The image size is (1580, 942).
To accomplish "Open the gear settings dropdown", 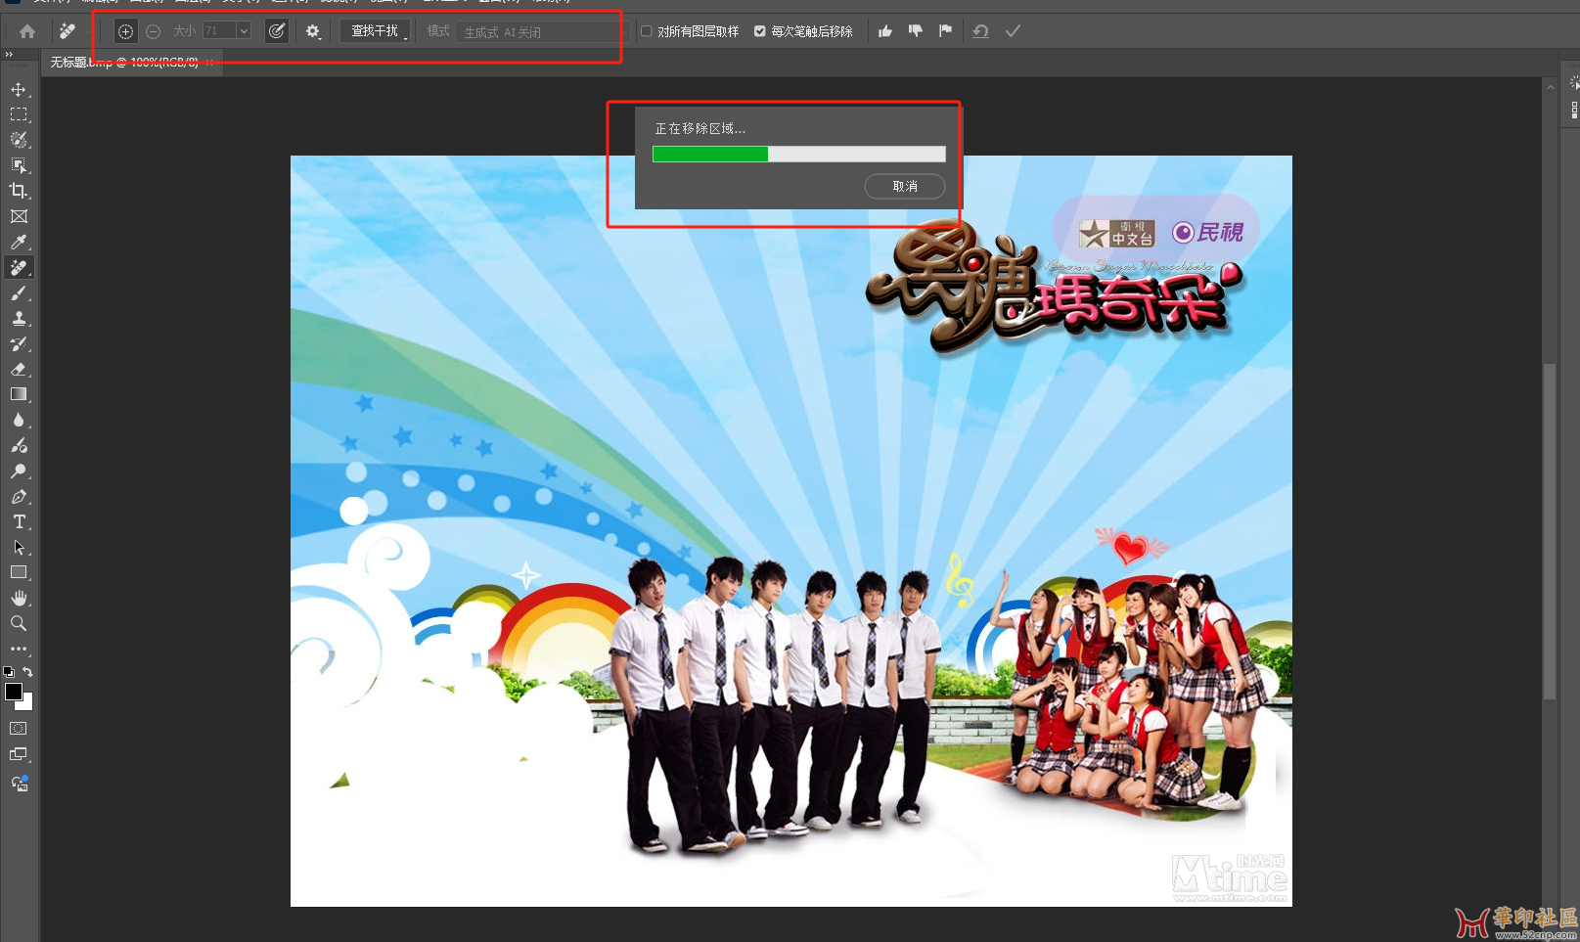I will click(x=313, y=31).
